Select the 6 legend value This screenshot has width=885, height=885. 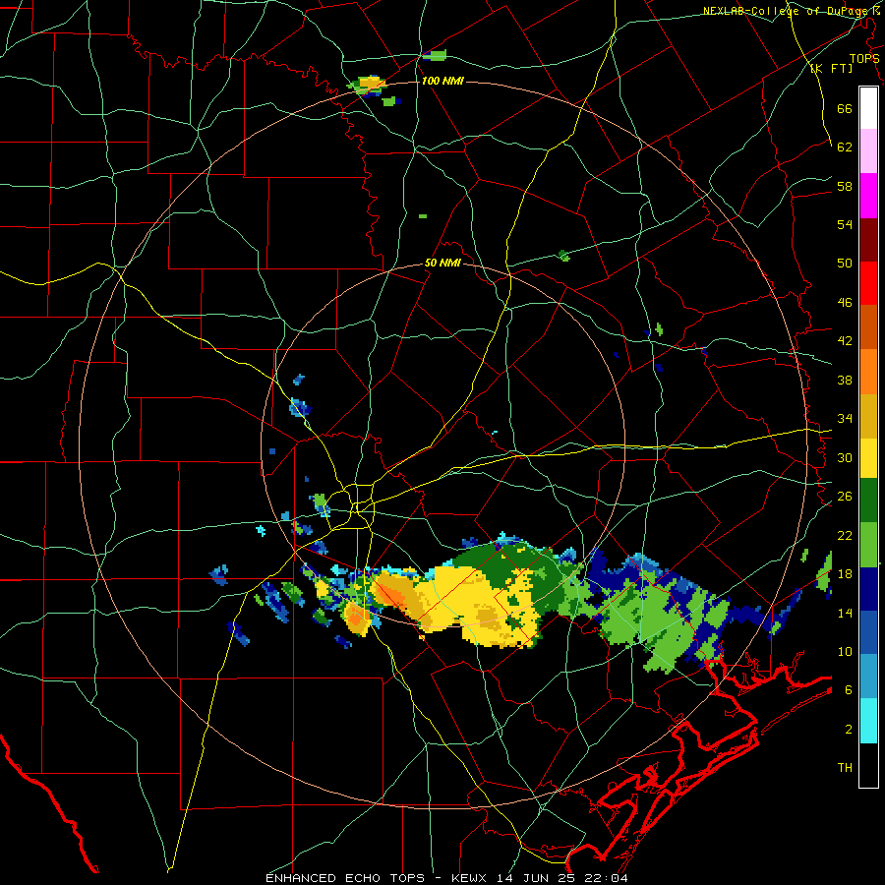(x=849, y=690)
